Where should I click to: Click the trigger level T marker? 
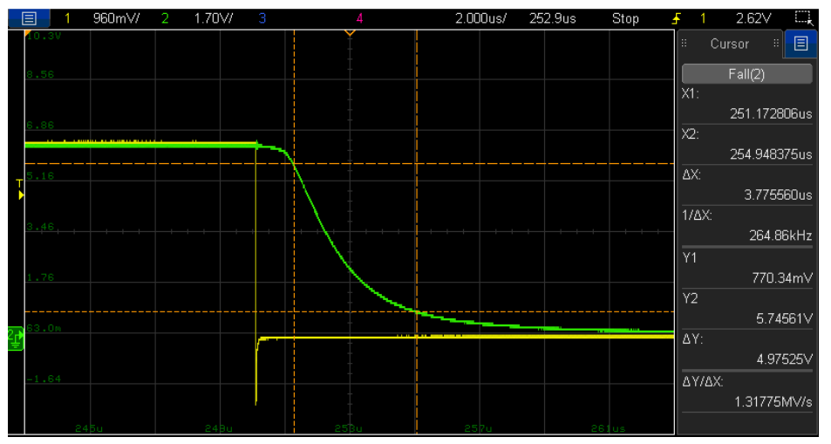tap(20, 189)
